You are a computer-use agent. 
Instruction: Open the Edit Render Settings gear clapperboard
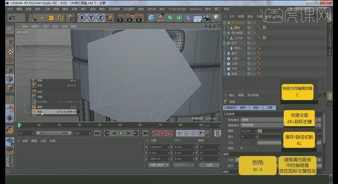click(140, 18)
